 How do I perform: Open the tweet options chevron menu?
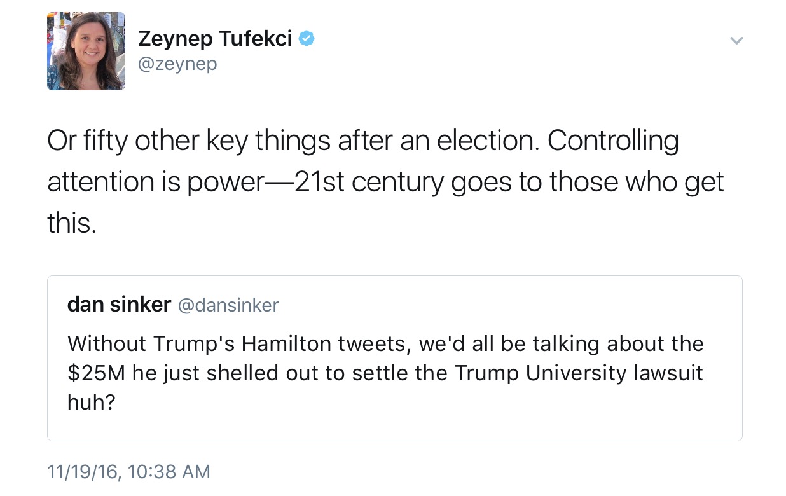click(x=736, y=41)
